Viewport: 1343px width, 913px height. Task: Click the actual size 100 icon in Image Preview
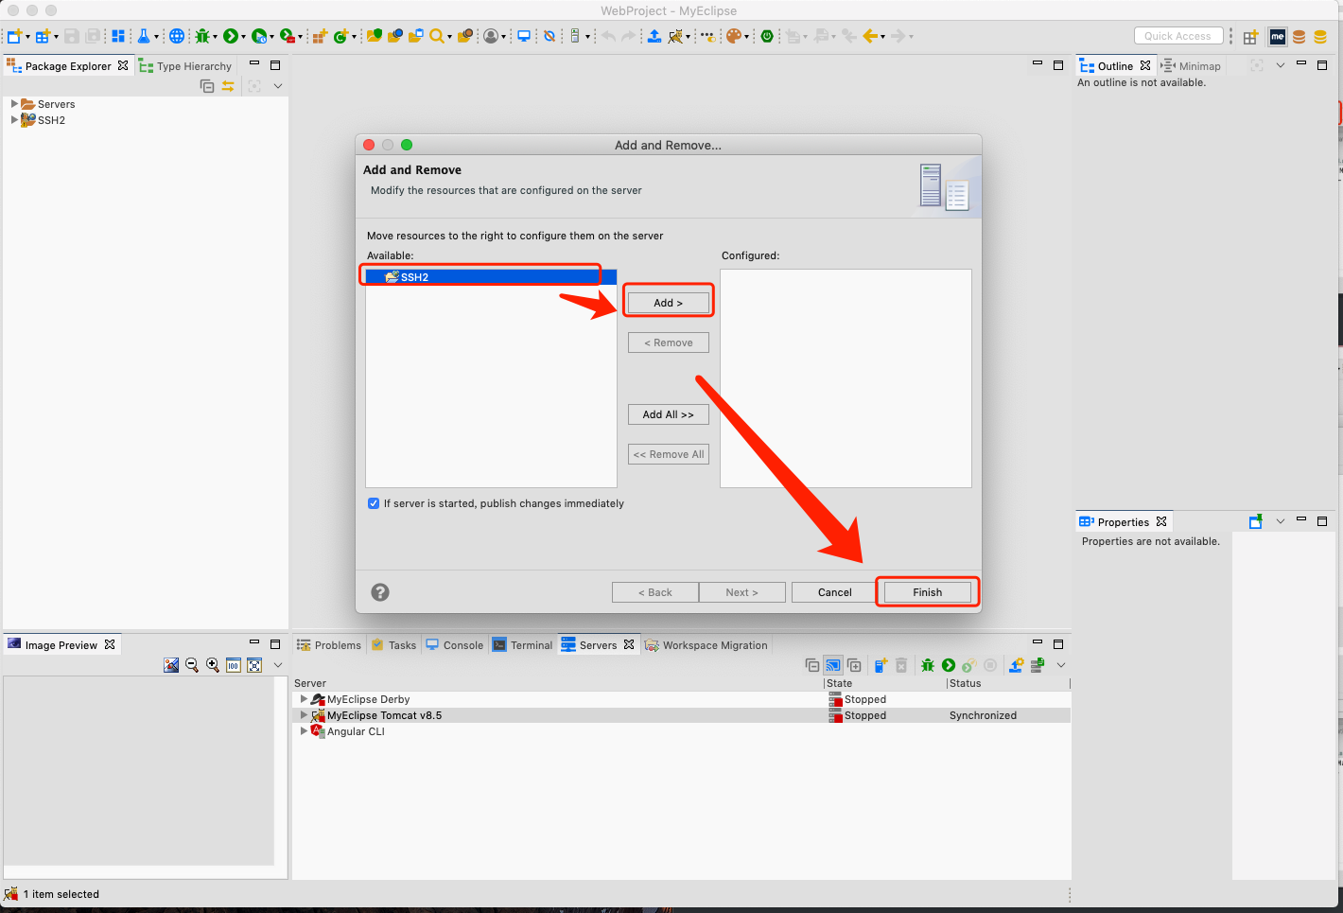(234, 665)
